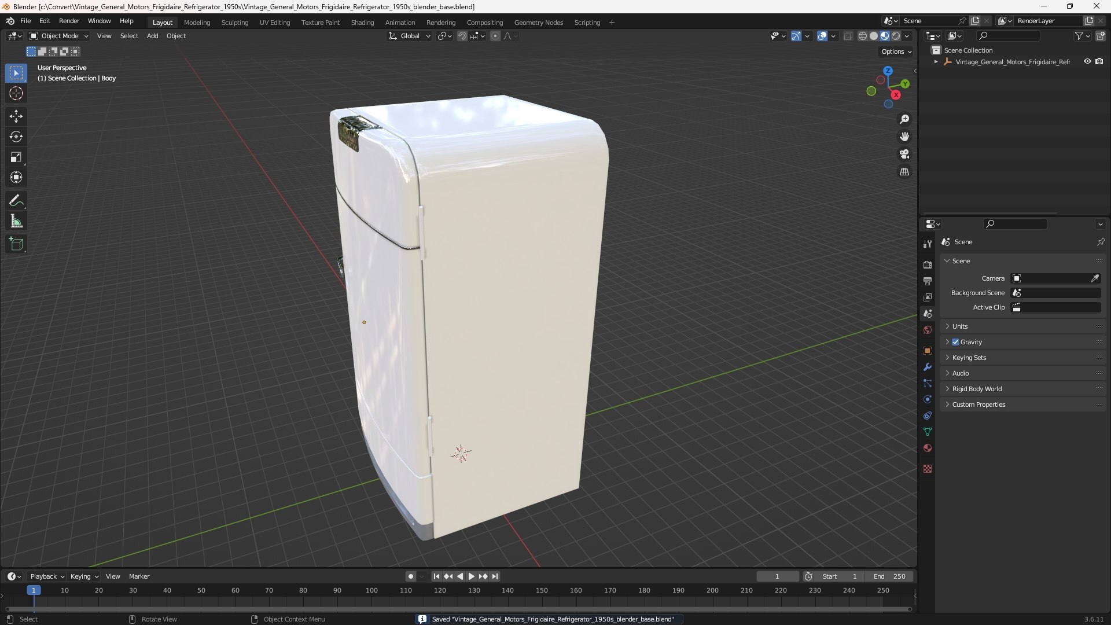Expand the Audio panel

(x=1023, y=373)
